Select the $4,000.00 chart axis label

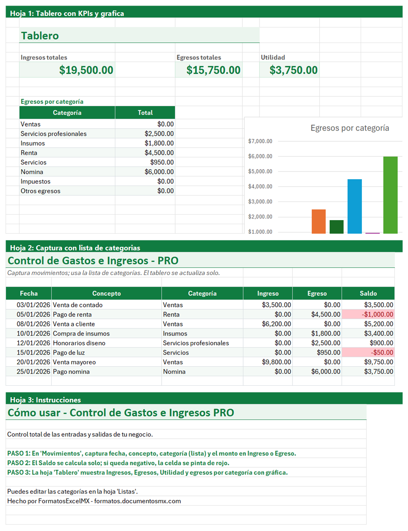[x=260, y=187]
